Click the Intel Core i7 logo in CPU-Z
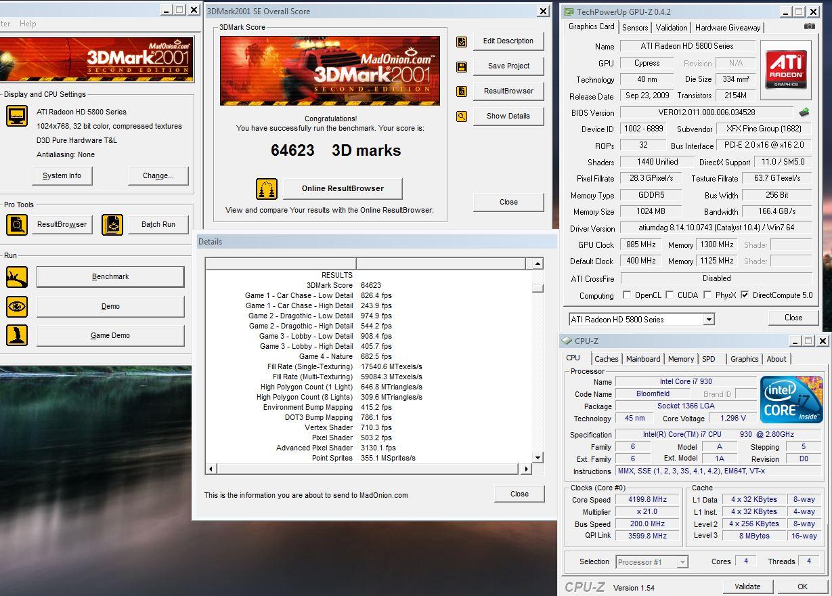 click(791, 398)
